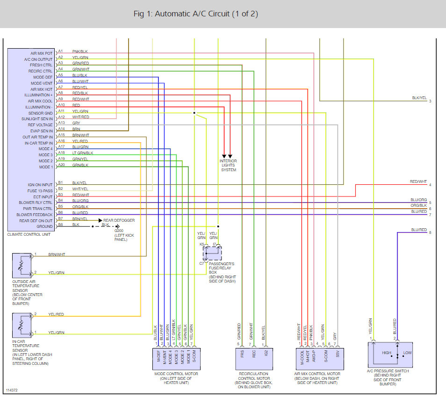
Task: Click the recirculation control motor connector box
Action: click(254, 359)
